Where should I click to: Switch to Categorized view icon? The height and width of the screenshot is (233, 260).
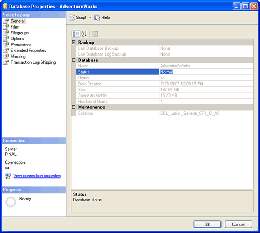pyautogui.click(x=76, y=34)
